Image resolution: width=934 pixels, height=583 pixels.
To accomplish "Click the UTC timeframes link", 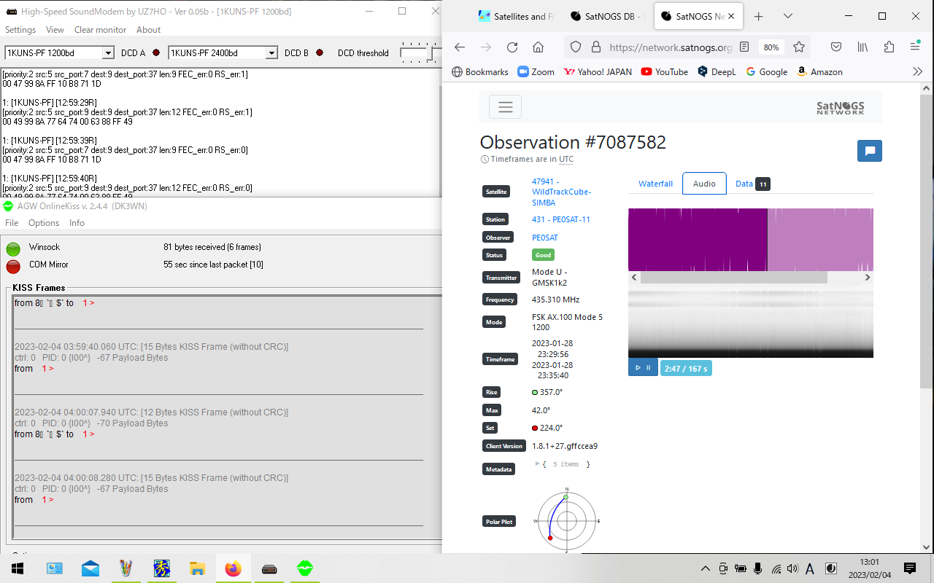I will 566,159.
